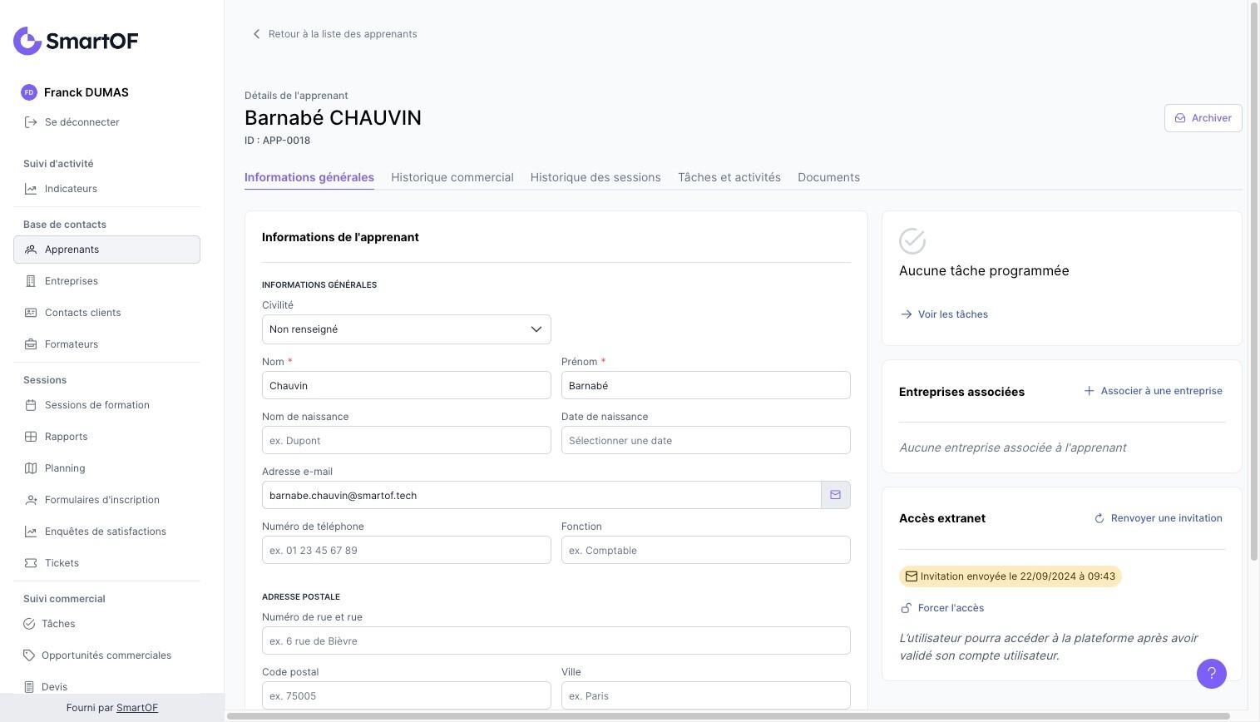This screenshot has height=722, width=1260.
Task: Click the Numéro de téléphone input field
Action: click(406, 550)
